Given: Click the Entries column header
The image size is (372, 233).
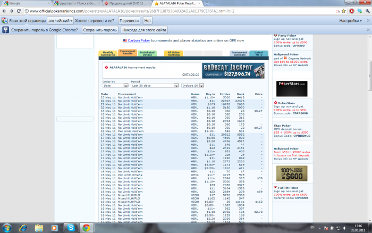Looking at the screenshot, I should tap(225, 94).
